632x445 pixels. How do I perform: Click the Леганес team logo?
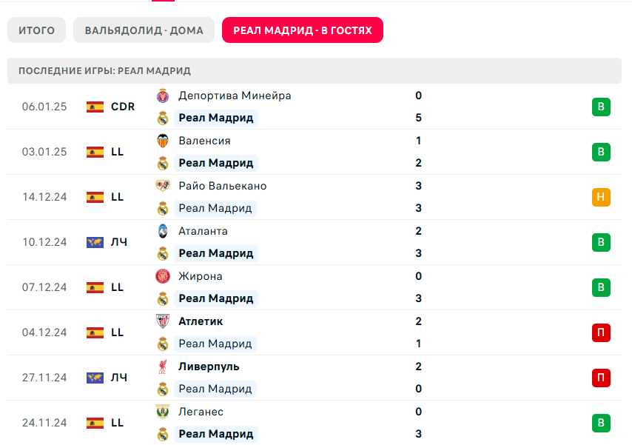coord(163,412)
